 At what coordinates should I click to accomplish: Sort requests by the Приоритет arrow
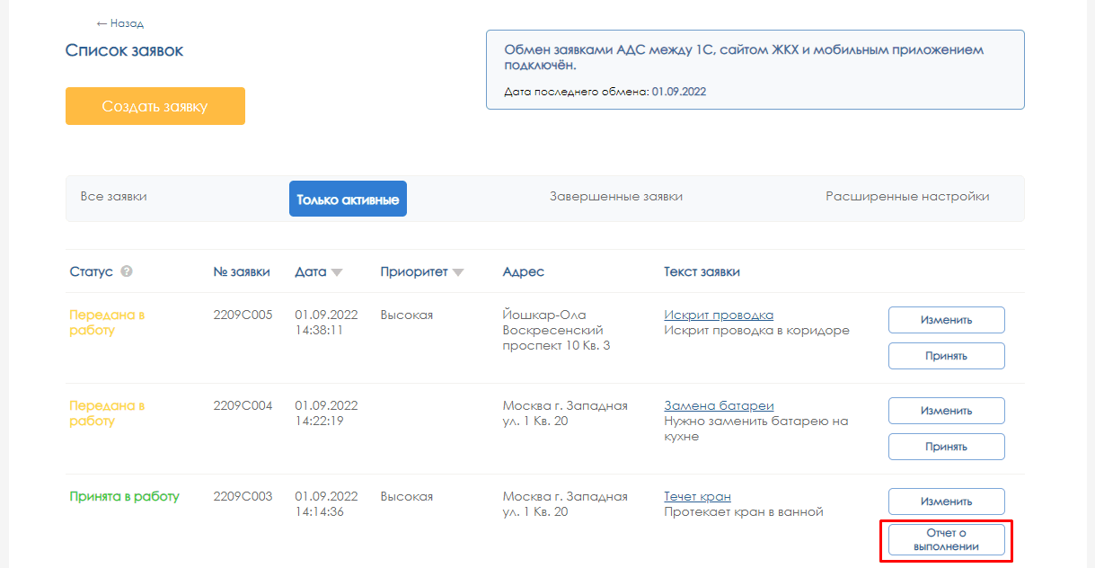click(x=458, y=272)
